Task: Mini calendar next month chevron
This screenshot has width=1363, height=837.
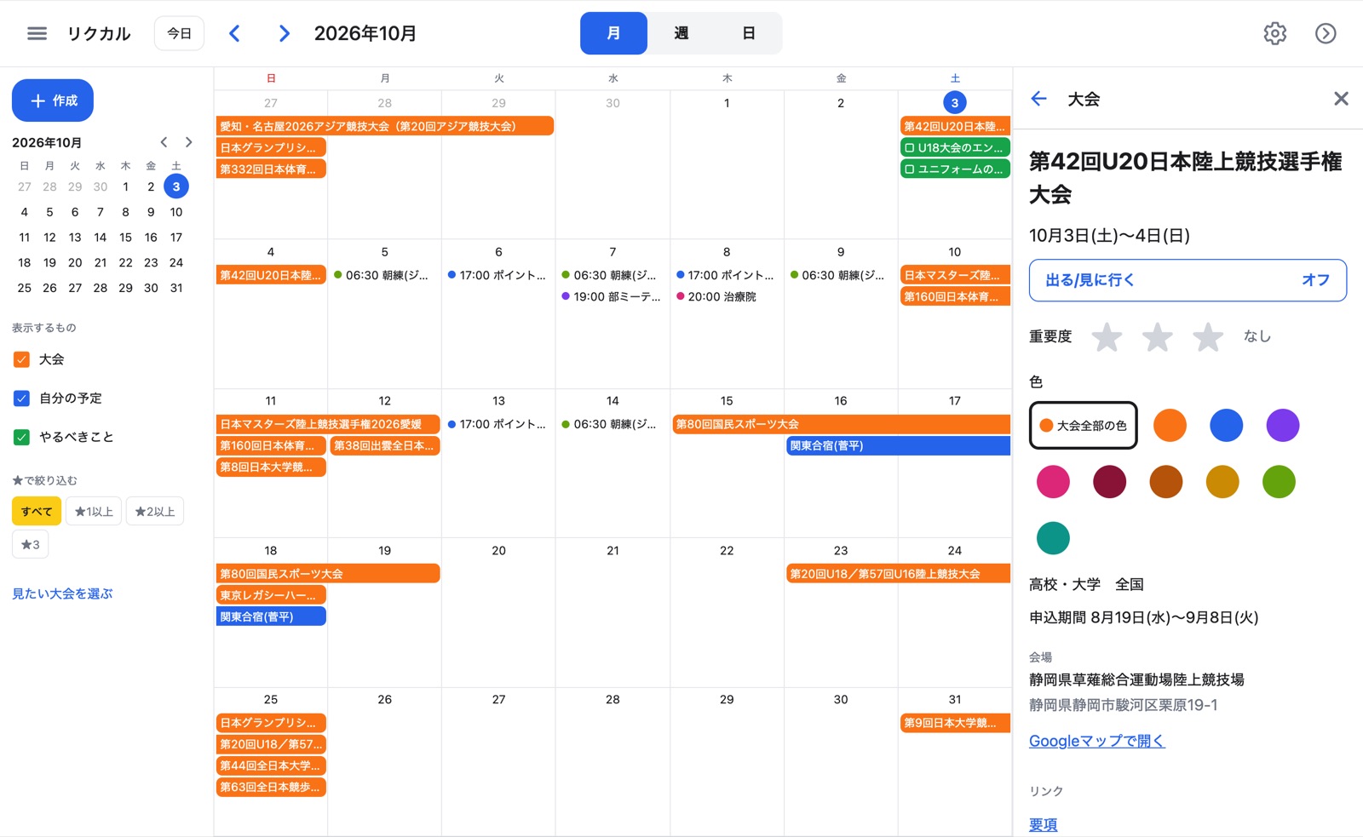Action: click(188, 142)
